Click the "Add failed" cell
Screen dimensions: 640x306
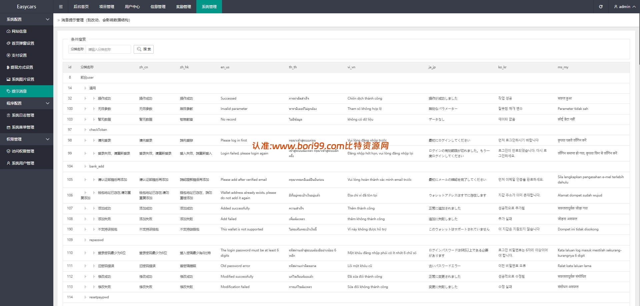228,219
